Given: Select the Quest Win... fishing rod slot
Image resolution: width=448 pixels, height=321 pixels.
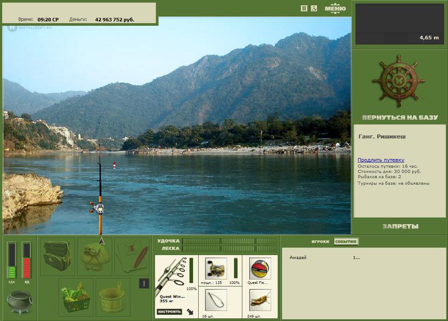Looking at the screenshot, I should tap(176, 287).
